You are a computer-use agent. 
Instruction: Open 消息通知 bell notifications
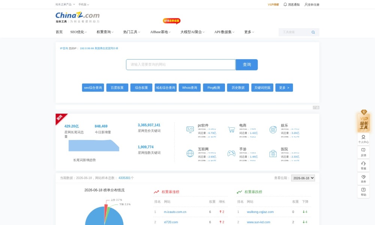point(291,4)
